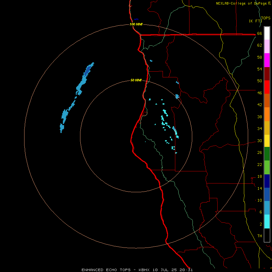Viewport: 272px width, 272px height.
Task: Click the 34 legend value
Action: pos(260,129)
